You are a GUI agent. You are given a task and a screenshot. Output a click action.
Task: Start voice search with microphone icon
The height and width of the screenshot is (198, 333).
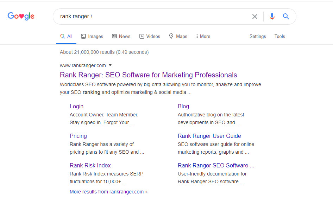[272, 17]
